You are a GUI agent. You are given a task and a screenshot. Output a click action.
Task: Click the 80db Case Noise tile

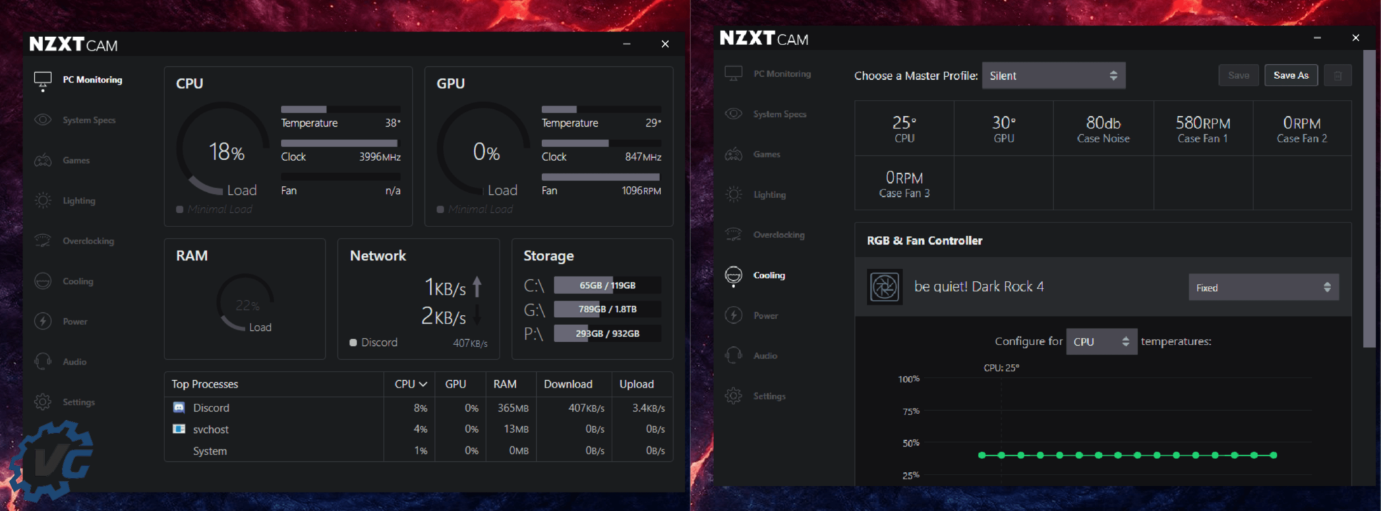[1103, 129]
